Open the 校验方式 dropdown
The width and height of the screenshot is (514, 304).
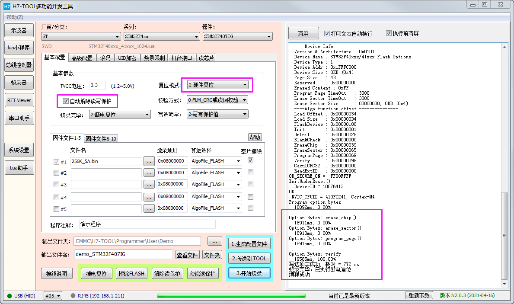(x=217, y=100)
